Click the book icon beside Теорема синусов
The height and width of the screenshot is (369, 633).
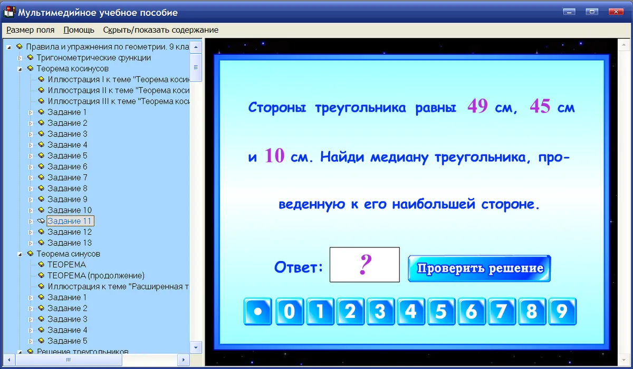tap(30, 254)
